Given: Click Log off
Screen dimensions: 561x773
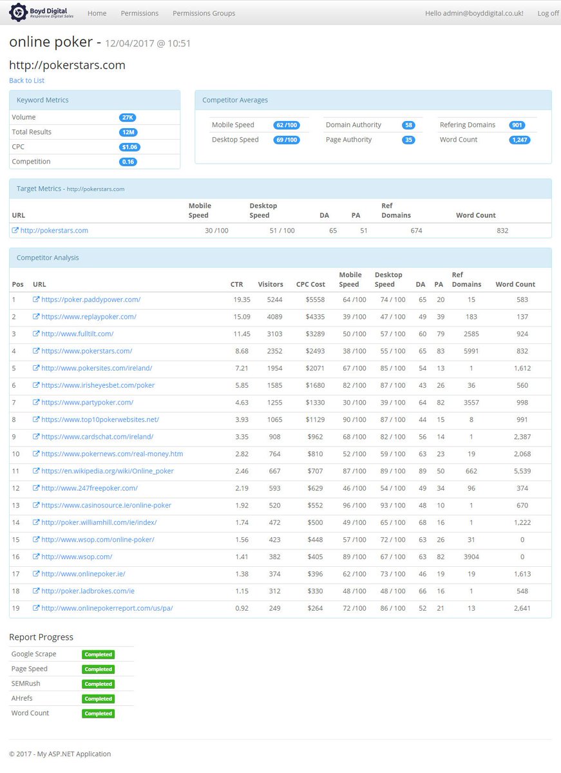Looking at the screenshot, I should [548, 13].
